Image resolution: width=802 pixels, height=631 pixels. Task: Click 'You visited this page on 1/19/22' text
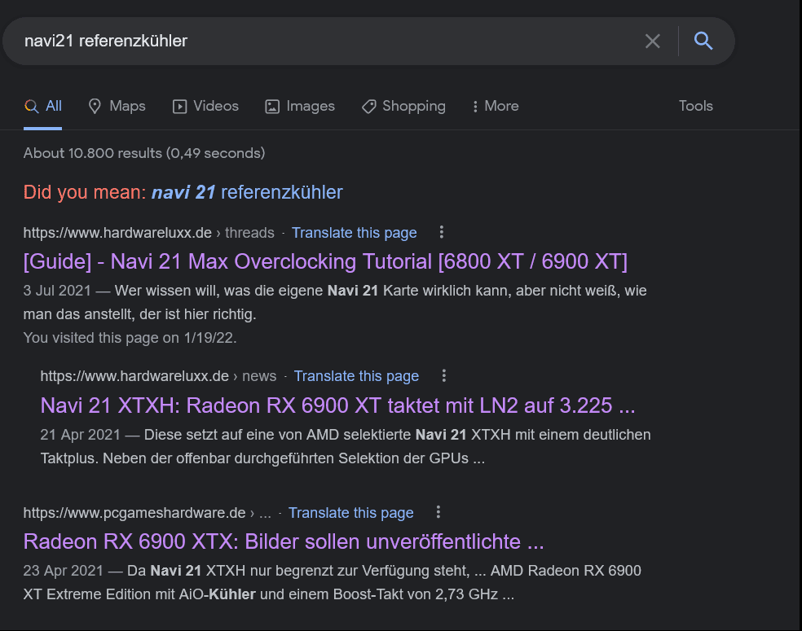(130, 338)
